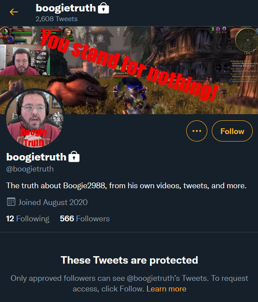
Task: Click the boogietruth header title
Action: pyautogui.click(x=66, y=8)
